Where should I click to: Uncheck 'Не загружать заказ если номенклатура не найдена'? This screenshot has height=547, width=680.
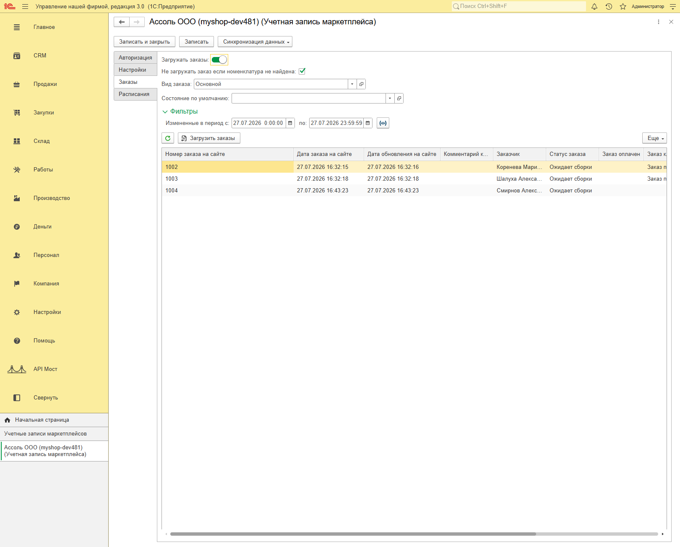click(302, 71)
